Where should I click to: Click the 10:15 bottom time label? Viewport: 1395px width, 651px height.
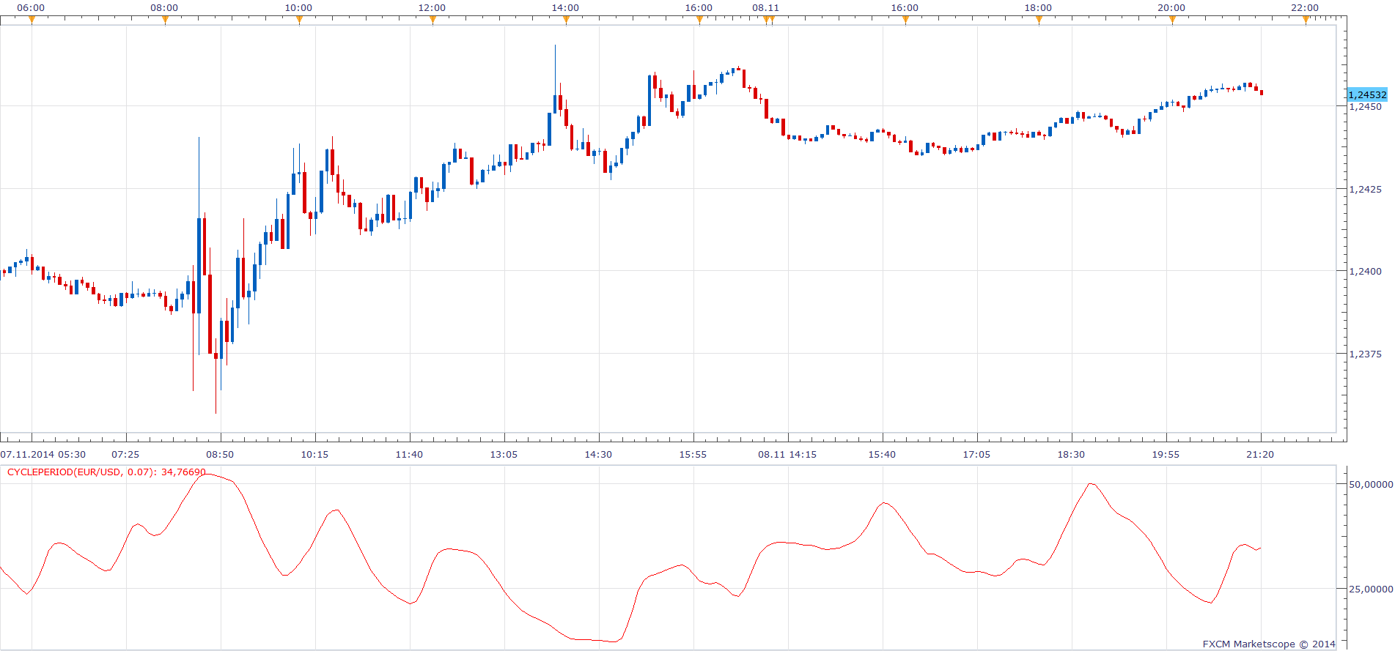pos(314,454)
